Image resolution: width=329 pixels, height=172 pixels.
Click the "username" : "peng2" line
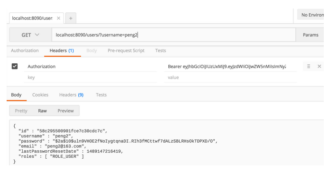[x=46, y=136]
